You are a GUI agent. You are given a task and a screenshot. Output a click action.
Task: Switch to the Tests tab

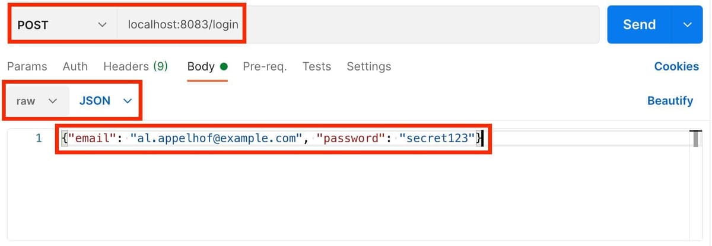316,66
